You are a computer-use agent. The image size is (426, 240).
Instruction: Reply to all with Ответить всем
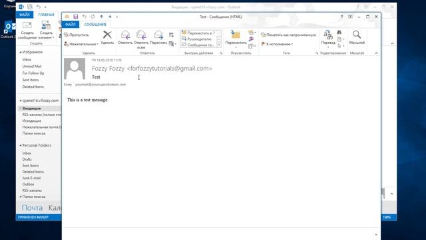click(x=141, y=39)
